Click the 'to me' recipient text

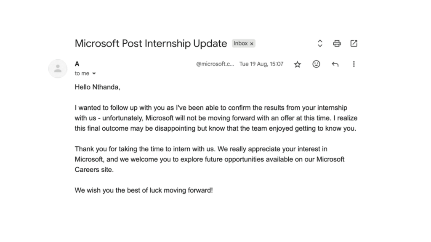(x=82, y=74)
